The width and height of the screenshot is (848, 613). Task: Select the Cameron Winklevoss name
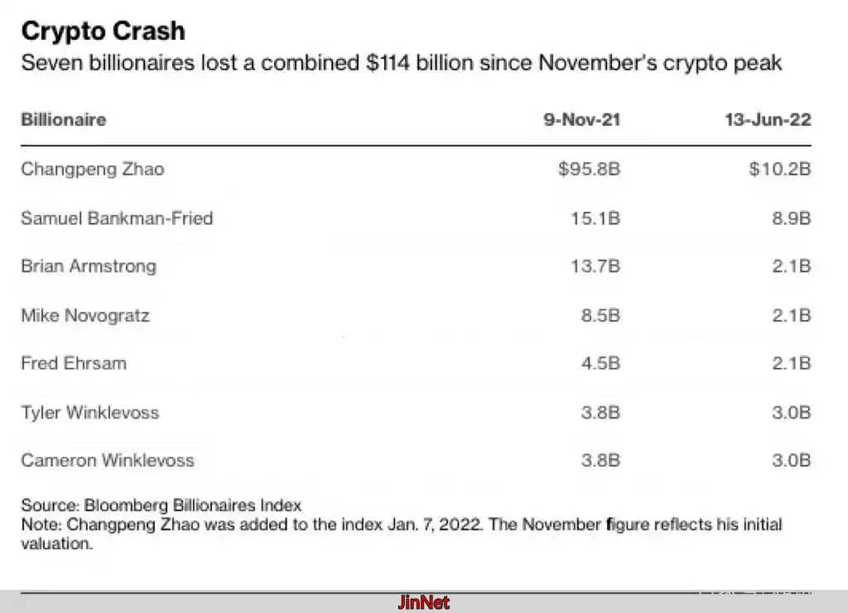click(x=108, y=460)
